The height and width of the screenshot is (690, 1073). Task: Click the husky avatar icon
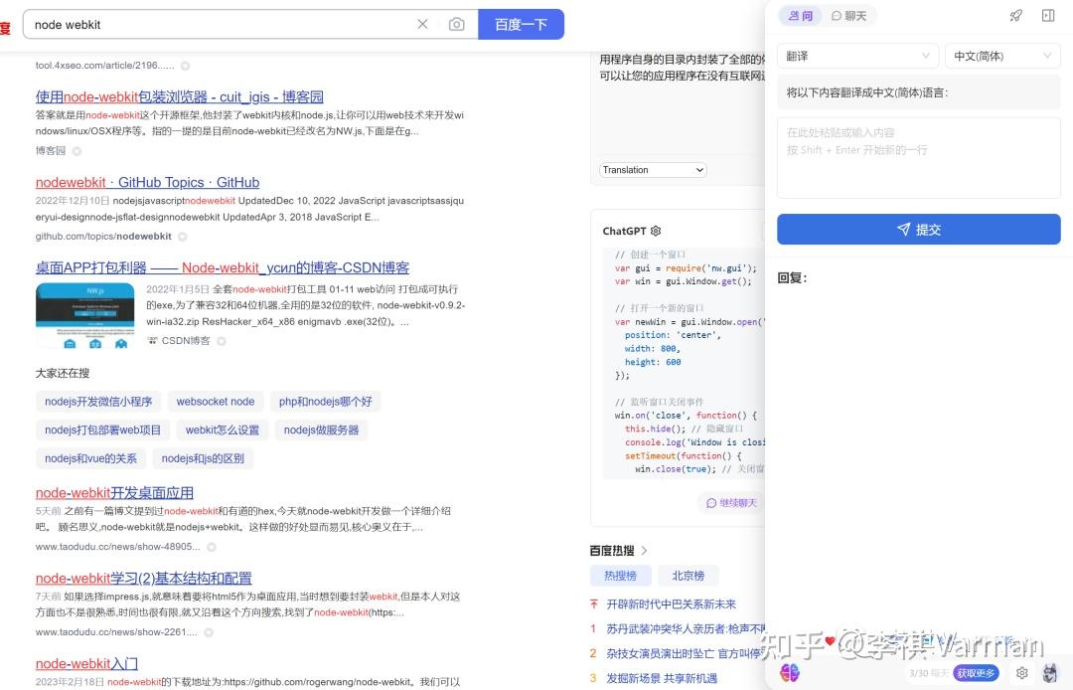coord(1051,673)
